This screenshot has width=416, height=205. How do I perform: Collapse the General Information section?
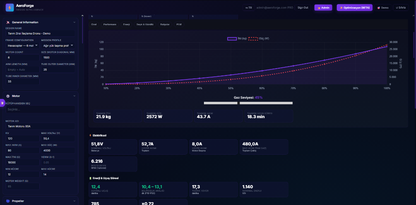tap(74, 22)
